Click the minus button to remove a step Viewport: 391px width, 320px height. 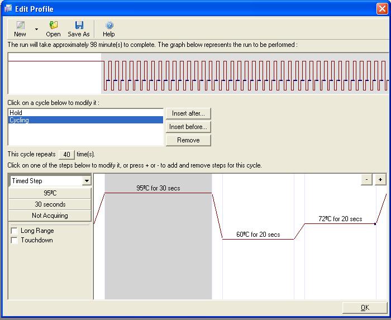tap(366, 180)
